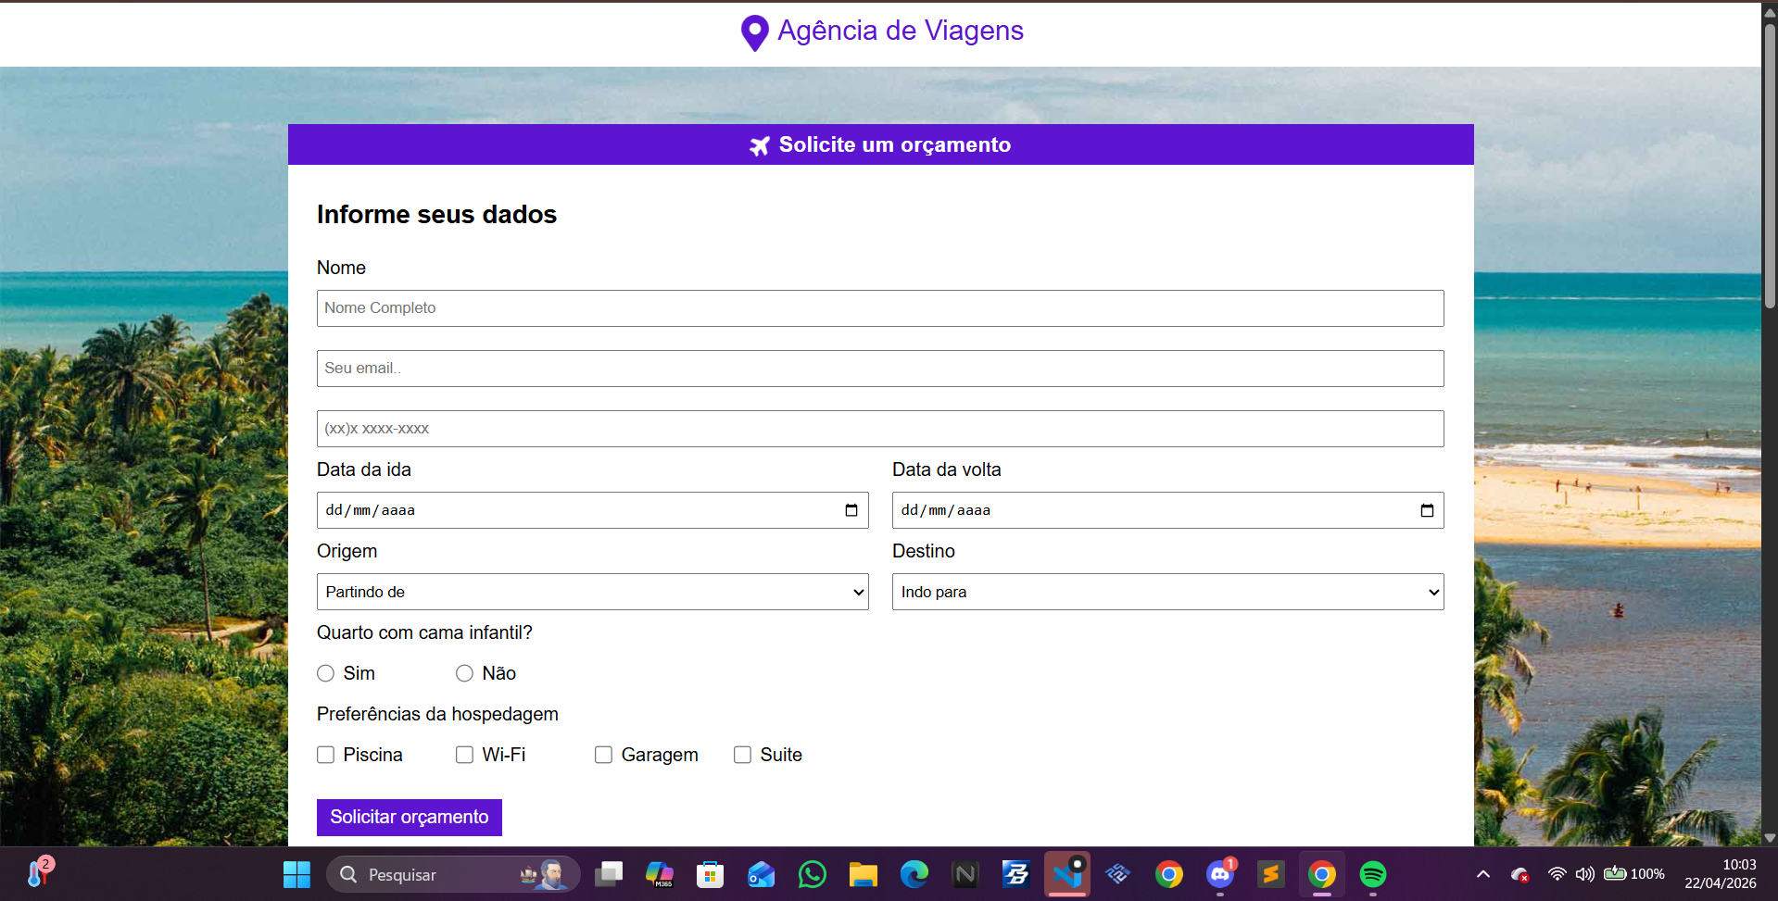Open the clock and date panel
Screen dimensions: 1778x901
[x=1721, y=874]
